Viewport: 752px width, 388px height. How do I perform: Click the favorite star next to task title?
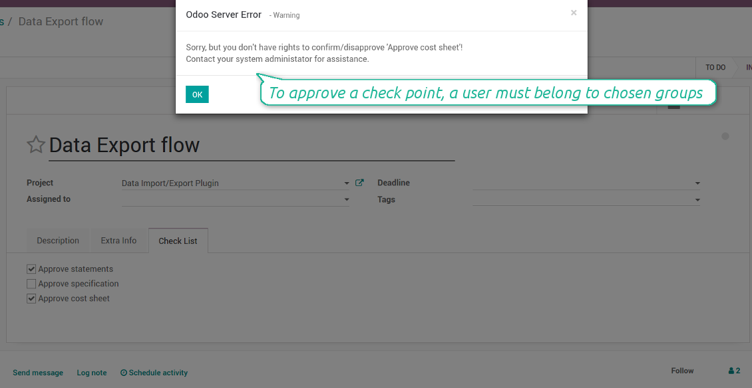pos(35,145)
